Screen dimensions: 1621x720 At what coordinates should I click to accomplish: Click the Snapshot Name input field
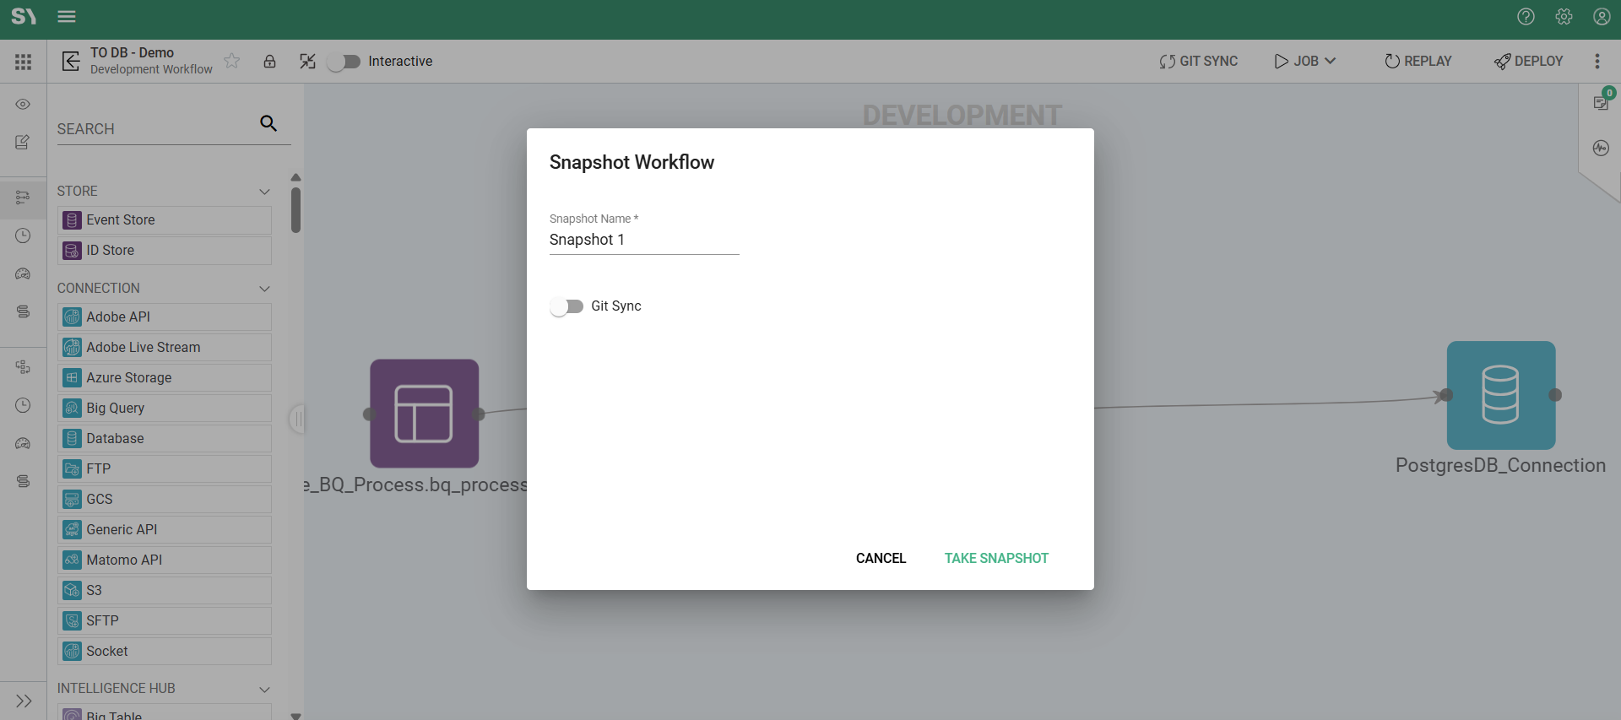click(643, 240)
